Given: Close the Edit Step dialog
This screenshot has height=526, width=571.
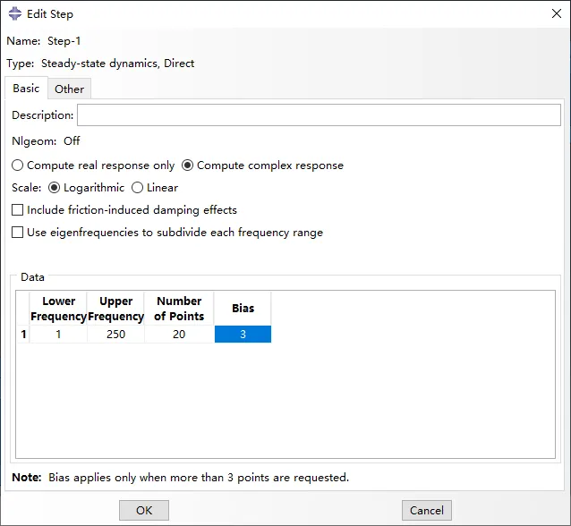Looking at the screenshot, I should (x=557, y=13).
